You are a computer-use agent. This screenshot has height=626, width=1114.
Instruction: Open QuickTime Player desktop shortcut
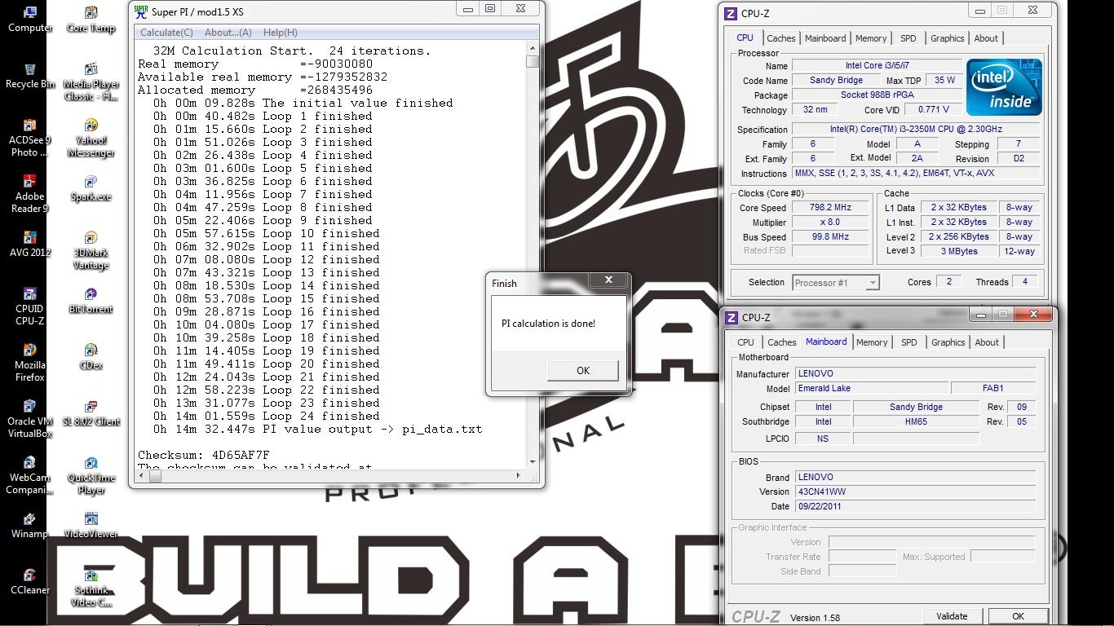click(x=91, y=475)
